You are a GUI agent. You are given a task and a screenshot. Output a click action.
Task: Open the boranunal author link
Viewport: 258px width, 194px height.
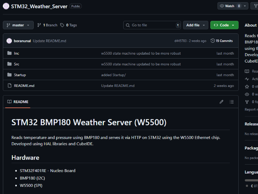[x=22, y=41]
